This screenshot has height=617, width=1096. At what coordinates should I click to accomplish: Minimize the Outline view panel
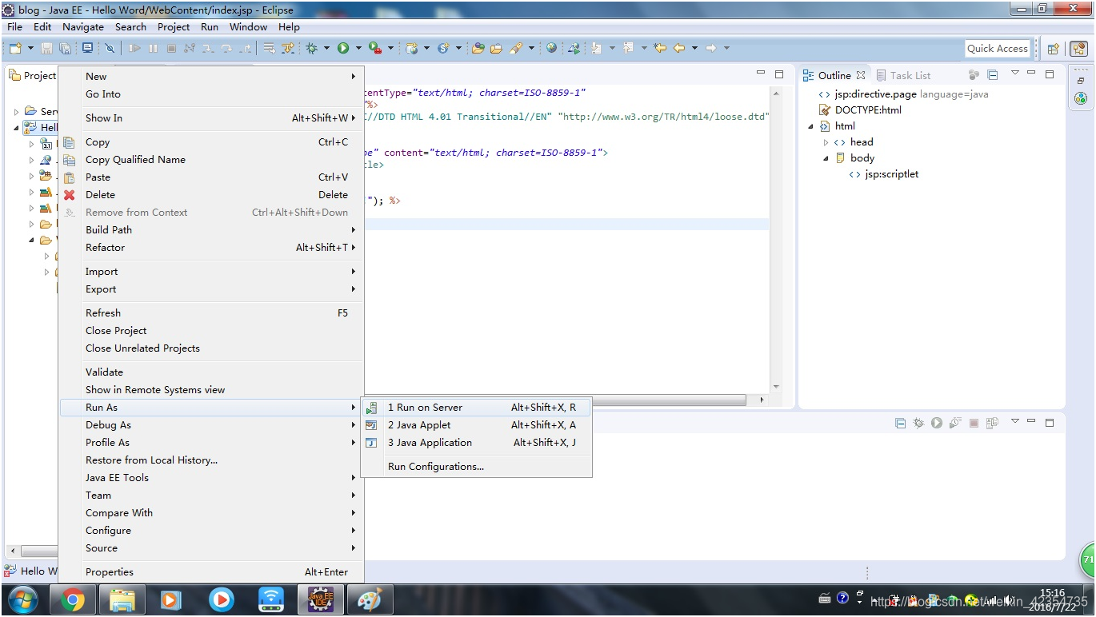click(x=1032, y=74)
